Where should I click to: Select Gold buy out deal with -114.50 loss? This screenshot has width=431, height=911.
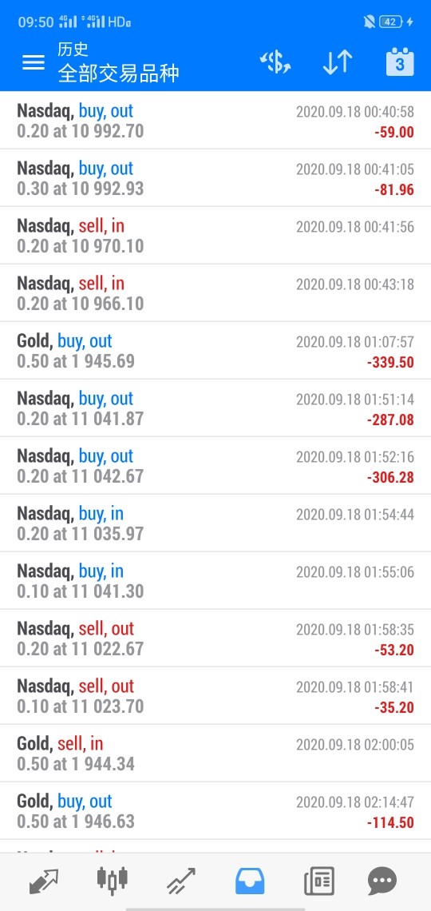(x=215, y=811)
